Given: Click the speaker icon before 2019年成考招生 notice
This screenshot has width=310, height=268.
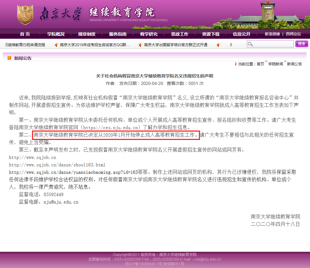Looking at the screenshot, I should 56,45.
